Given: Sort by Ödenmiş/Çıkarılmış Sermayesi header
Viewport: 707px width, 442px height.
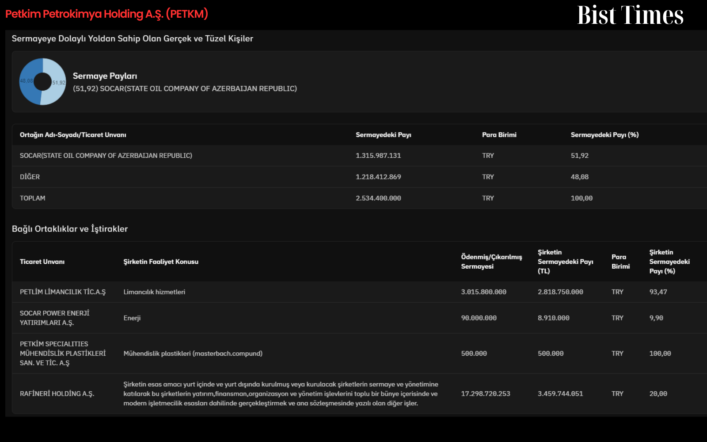Looking at the screenshot, I should click(491, 262).
